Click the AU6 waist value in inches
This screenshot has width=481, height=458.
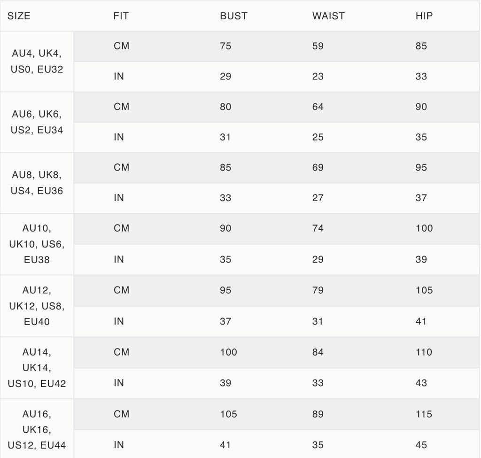[318, 137]
